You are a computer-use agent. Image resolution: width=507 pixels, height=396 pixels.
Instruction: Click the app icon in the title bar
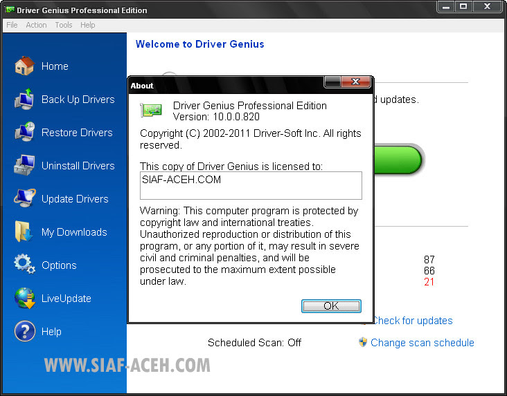pos(9,10)
